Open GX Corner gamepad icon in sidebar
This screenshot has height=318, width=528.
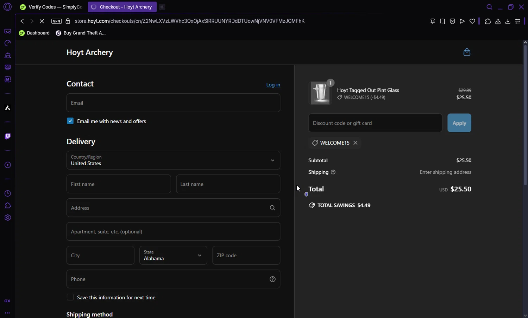tap(7, 31)
